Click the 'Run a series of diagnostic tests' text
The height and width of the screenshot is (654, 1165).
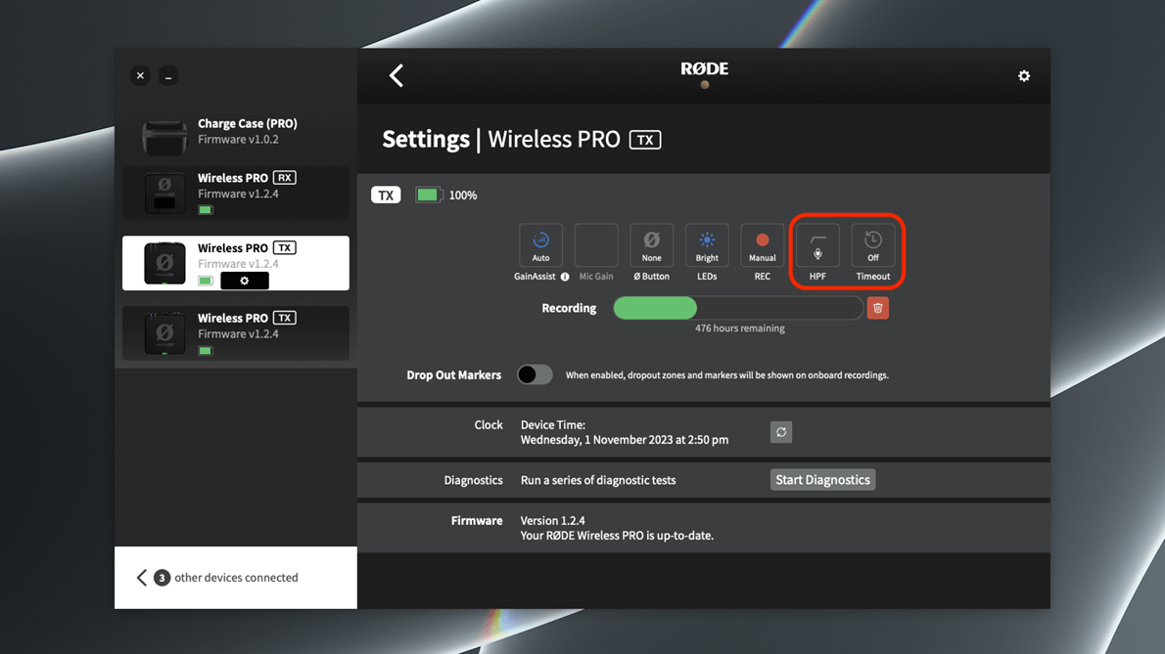click(x=598, y=481)
